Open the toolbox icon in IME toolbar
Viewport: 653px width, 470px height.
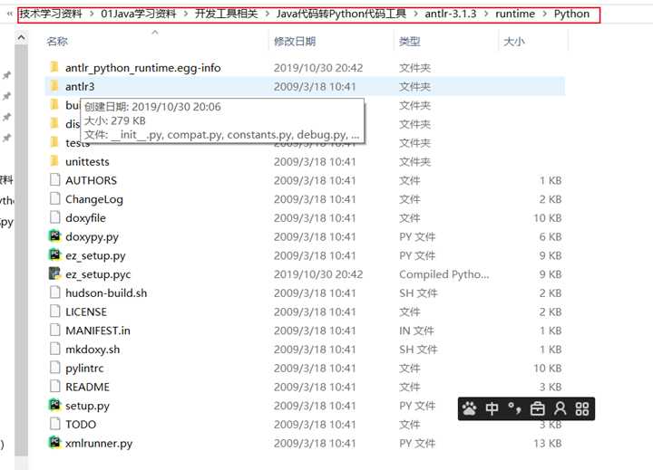click(537, 408)
